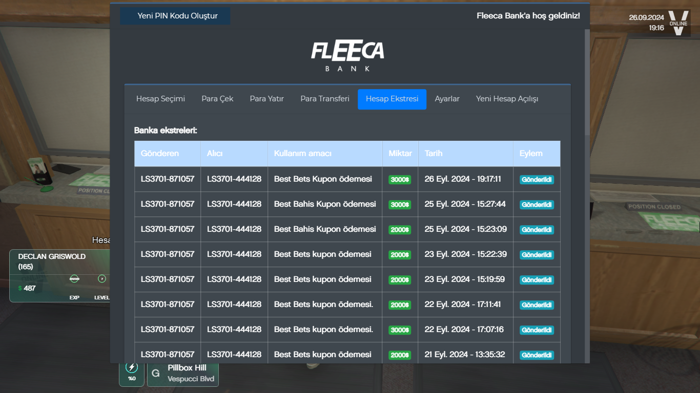The height and width of the screenshot is (393, 700).
Task: Click the 3000$ badge for 19:17:11 transaction
Action: [x=400, y=180]
